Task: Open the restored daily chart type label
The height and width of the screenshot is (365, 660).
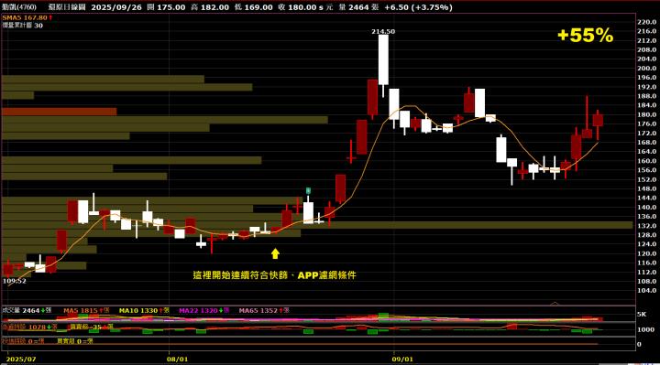Action: click(67, 7)
